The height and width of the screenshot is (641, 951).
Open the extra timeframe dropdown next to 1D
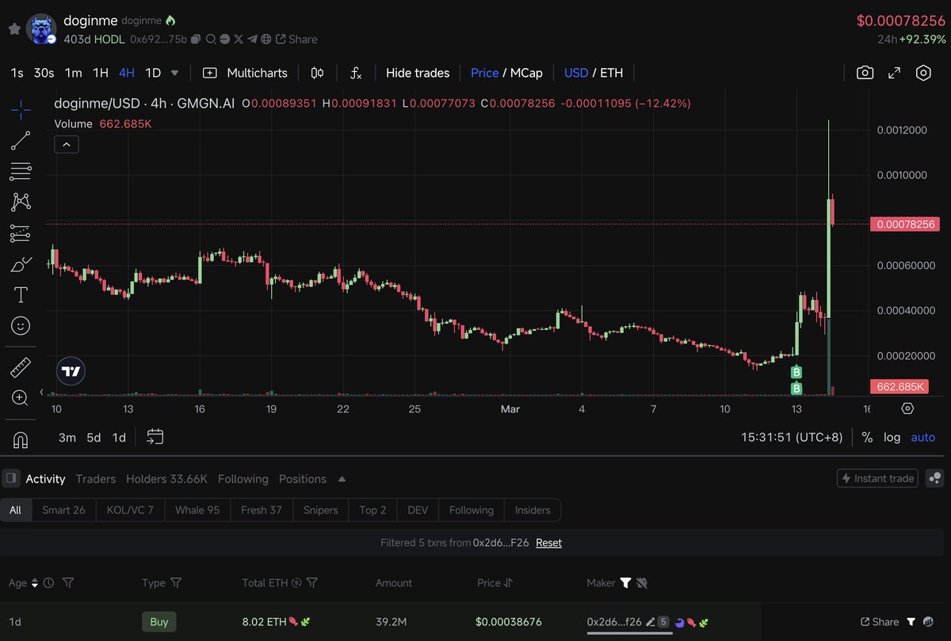174,72
